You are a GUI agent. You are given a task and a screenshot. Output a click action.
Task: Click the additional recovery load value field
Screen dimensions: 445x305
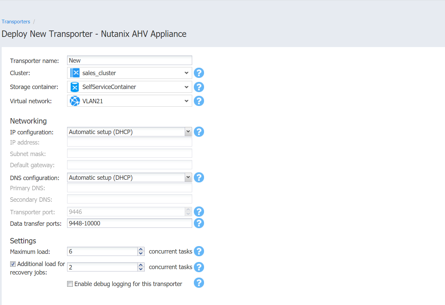(x=102, y=267)
